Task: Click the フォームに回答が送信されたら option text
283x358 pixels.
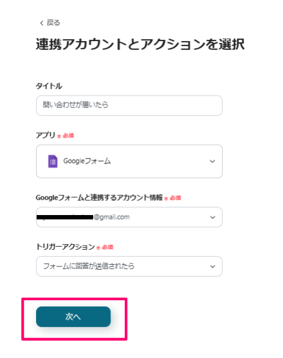Action: [89, 266]
